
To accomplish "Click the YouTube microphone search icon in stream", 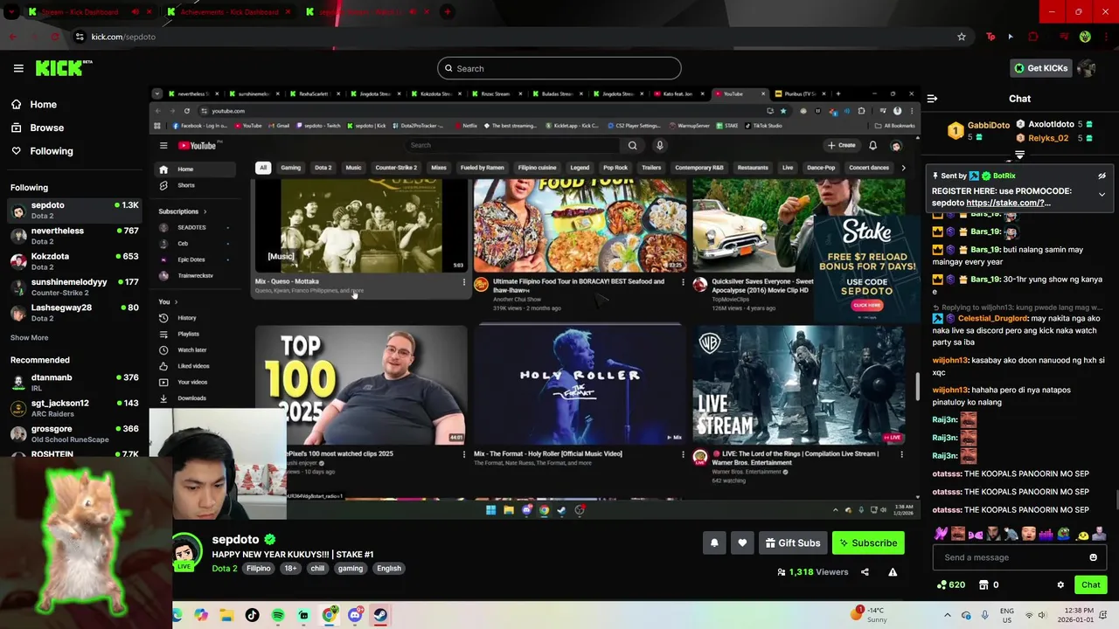I will [x=660, y=145].
